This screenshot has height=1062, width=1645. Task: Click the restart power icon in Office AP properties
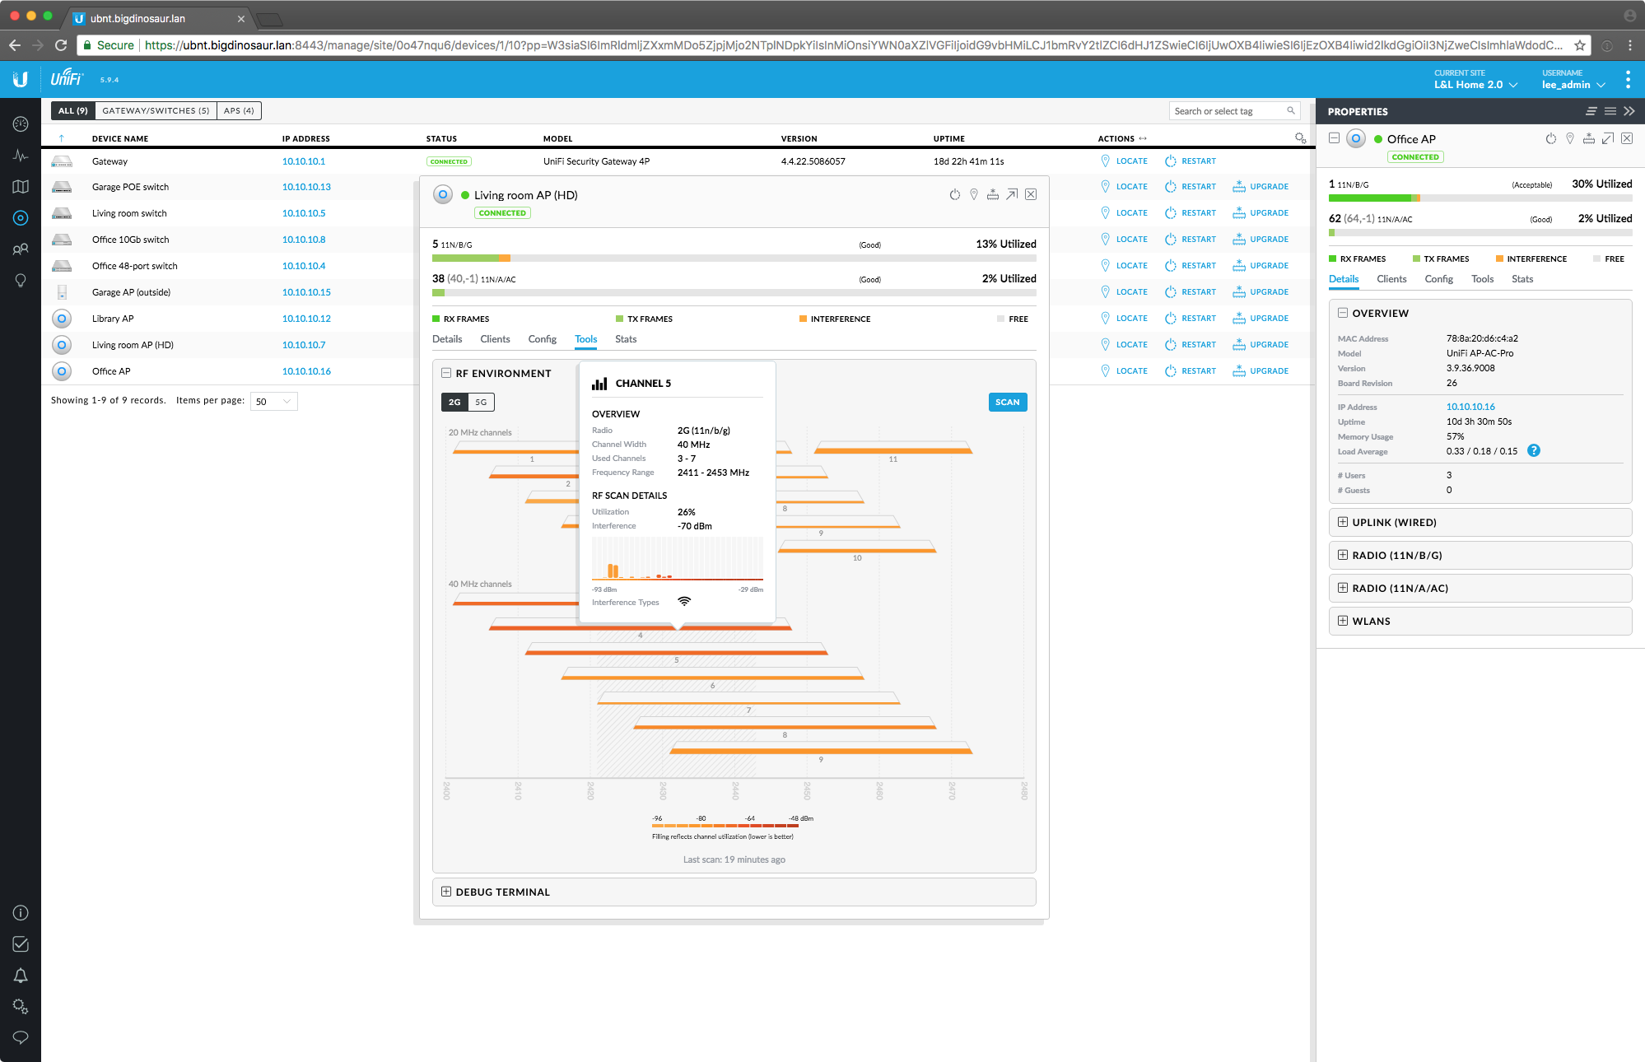(1550, 138)
